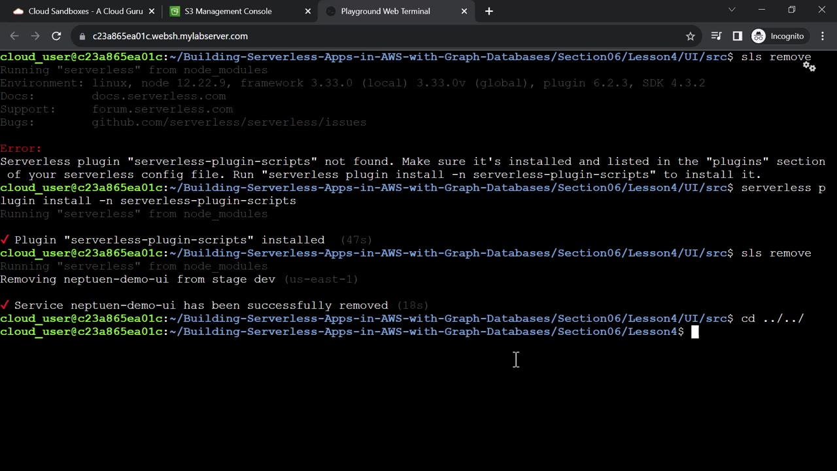Open a new browser tab
Screen dimensions: 837x471
[x=489, y=11]
